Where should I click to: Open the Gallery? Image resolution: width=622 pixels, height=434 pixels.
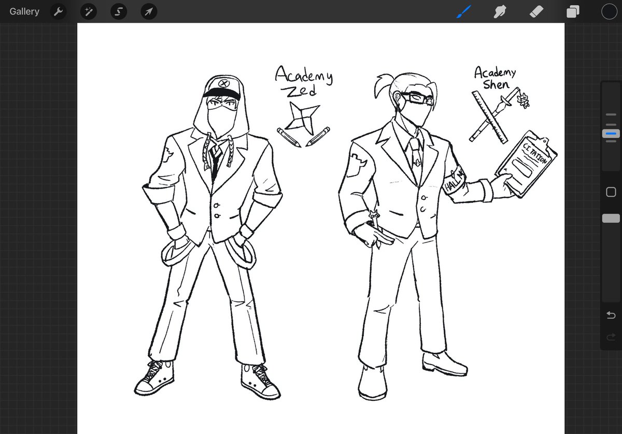24,11
